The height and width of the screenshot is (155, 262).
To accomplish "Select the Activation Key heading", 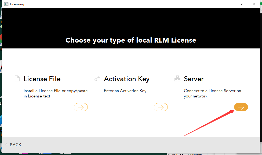I will pyautogui.click(x=126, y=79).
